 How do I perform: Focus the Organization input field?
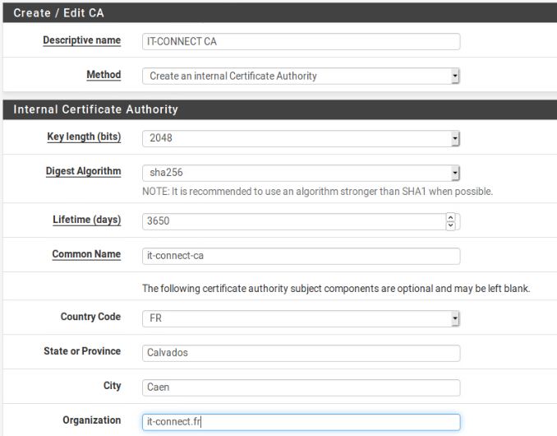click(301, 422)
